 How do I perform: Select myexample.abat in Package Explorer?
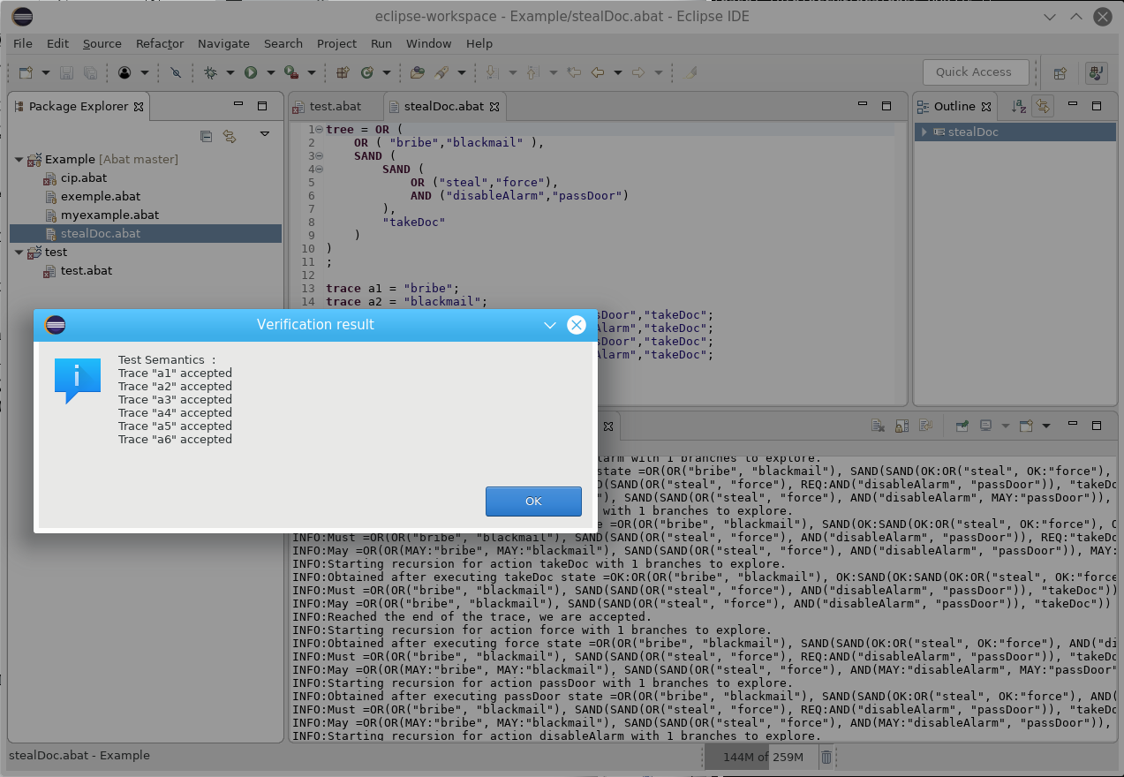(109, 215)
